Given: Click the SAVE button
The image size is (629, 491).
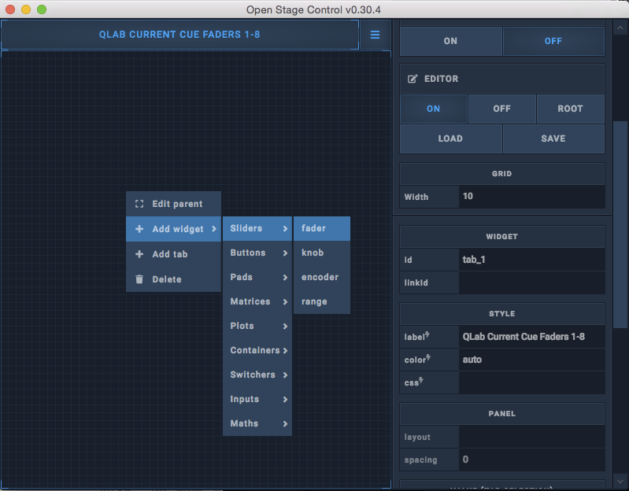Looking at the screenshot, I should (553, 138).
